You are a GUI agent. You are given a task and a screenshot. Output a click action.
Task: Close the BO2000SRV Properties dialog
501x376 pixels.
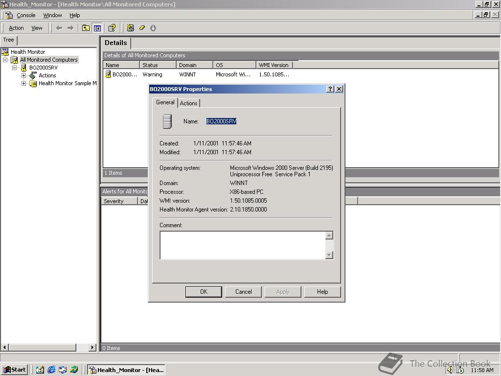point(340,89)
